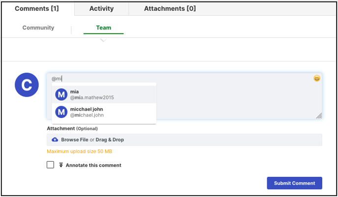Click the blue C user avatar
Viewport: 338px width, 197px height.
point(27,84)
